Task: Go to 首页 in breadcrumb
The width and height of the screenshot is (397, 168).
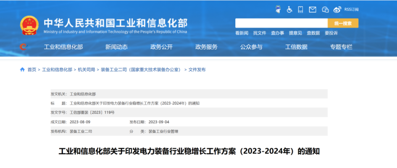Action: click(32, 70)
